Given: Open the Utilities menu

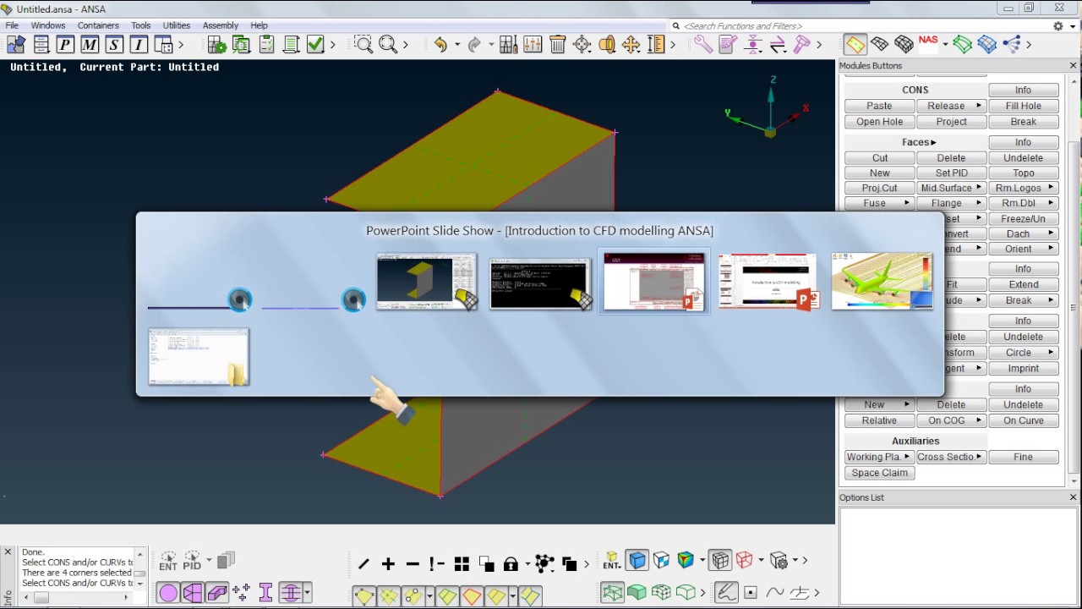Looking at the screenshot, I should (x=177, y=25).
